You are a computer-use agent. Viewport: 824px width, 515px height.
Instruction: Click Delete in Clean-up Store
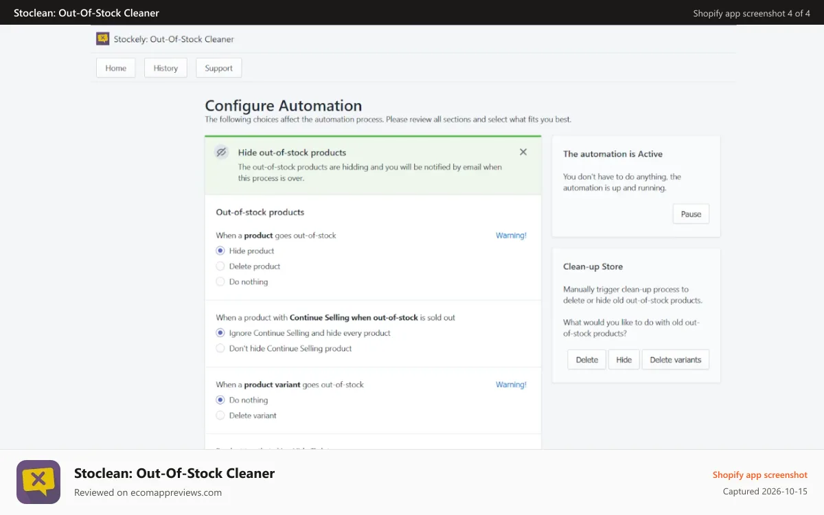(x=586, y=360)
